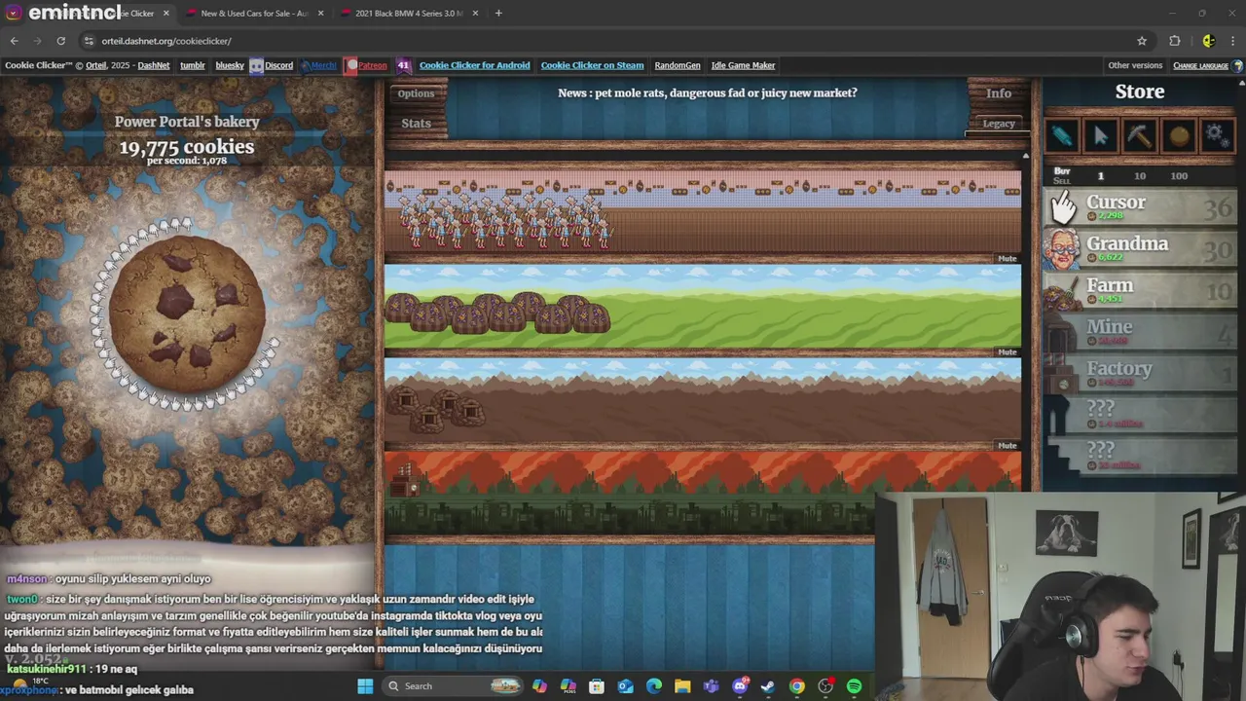This screenshot has height=701, width=1246.
Task: Click the big chocolate chip cookie
Action: 186,314
